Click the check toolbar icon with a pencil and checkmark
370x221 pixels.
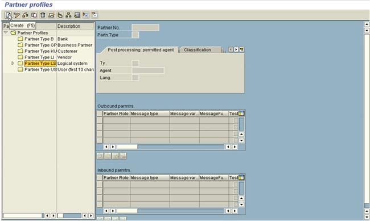pyautogui.click(x=51, y=15)
